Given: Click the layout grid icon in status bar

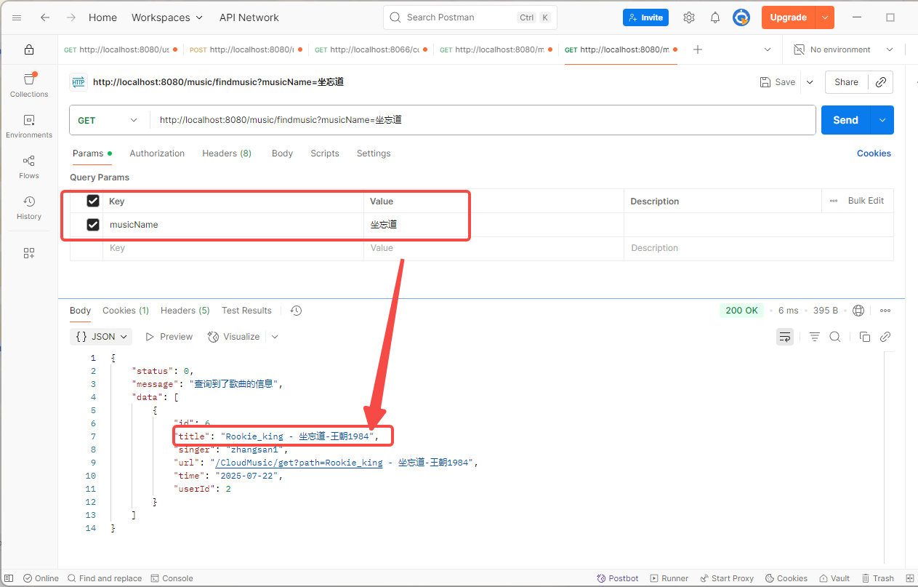Looking at the screenshot, I should click(x=909, y=578).
